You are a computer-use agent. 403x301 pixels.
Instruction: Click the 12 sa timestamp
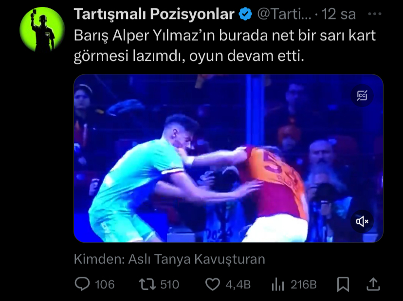click(x=338, y=14)
